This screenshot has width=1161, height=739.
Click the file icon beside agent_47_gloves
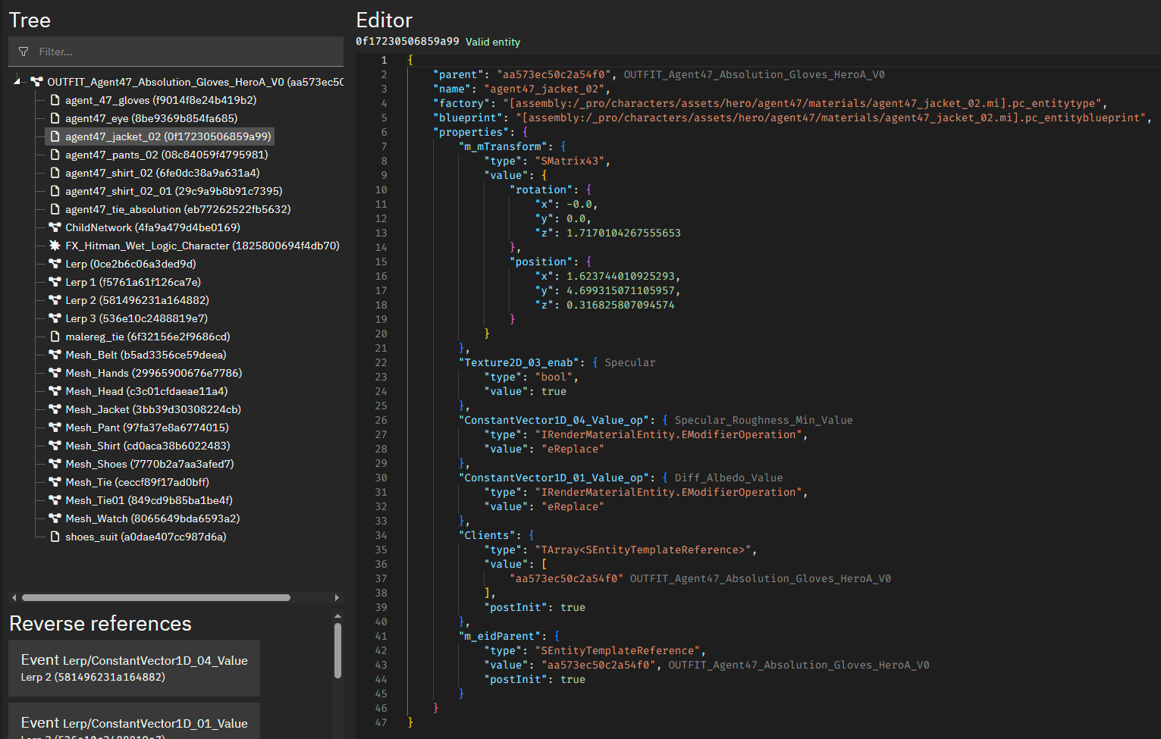coord(55,100)
